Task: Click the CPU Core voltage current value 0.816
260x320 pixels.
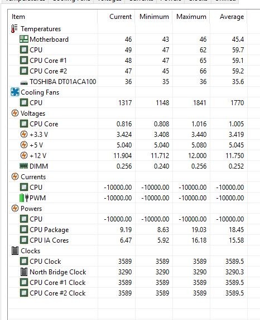Action: tap(124, 124)
